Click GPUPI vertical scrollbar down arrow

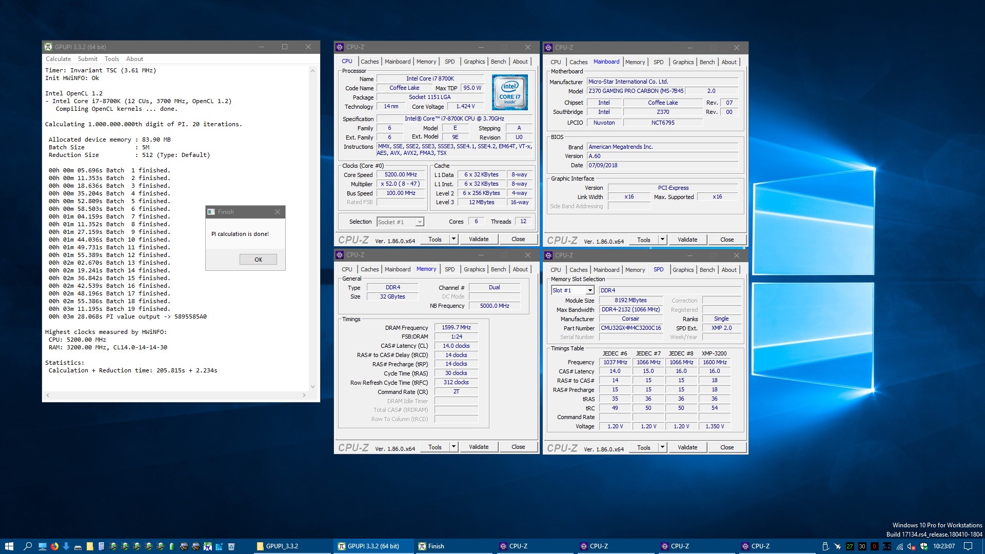click(x=312, y=387)
